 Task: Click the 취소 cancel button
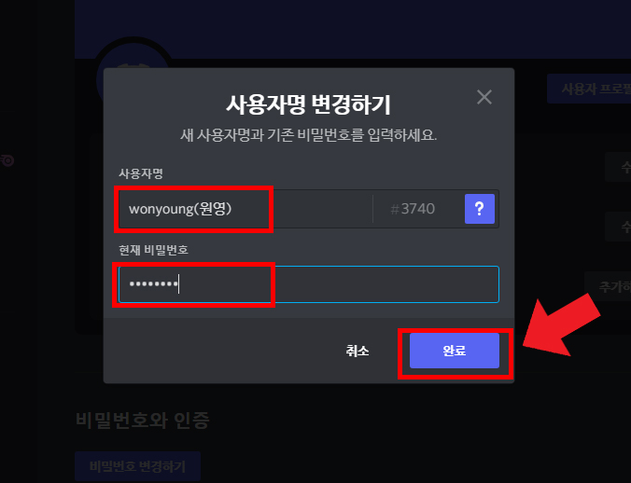coord(357,351)
